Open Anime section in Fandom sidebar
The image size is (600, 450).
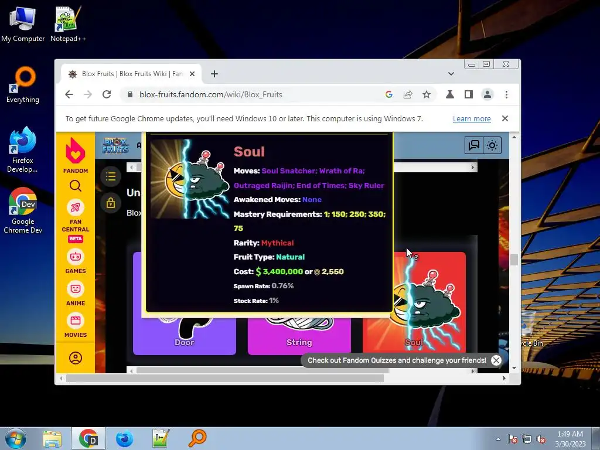click(x=76, y=294)
